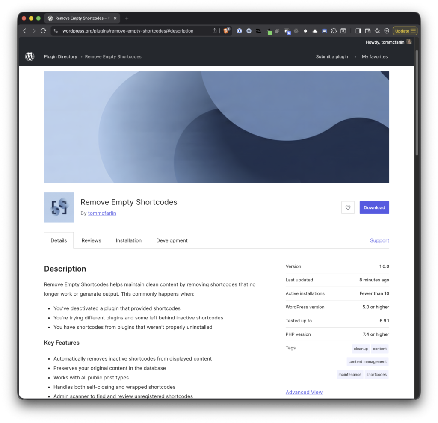Switch to the Reviews tab
438x423 pixels.
(x=91, y=240)
